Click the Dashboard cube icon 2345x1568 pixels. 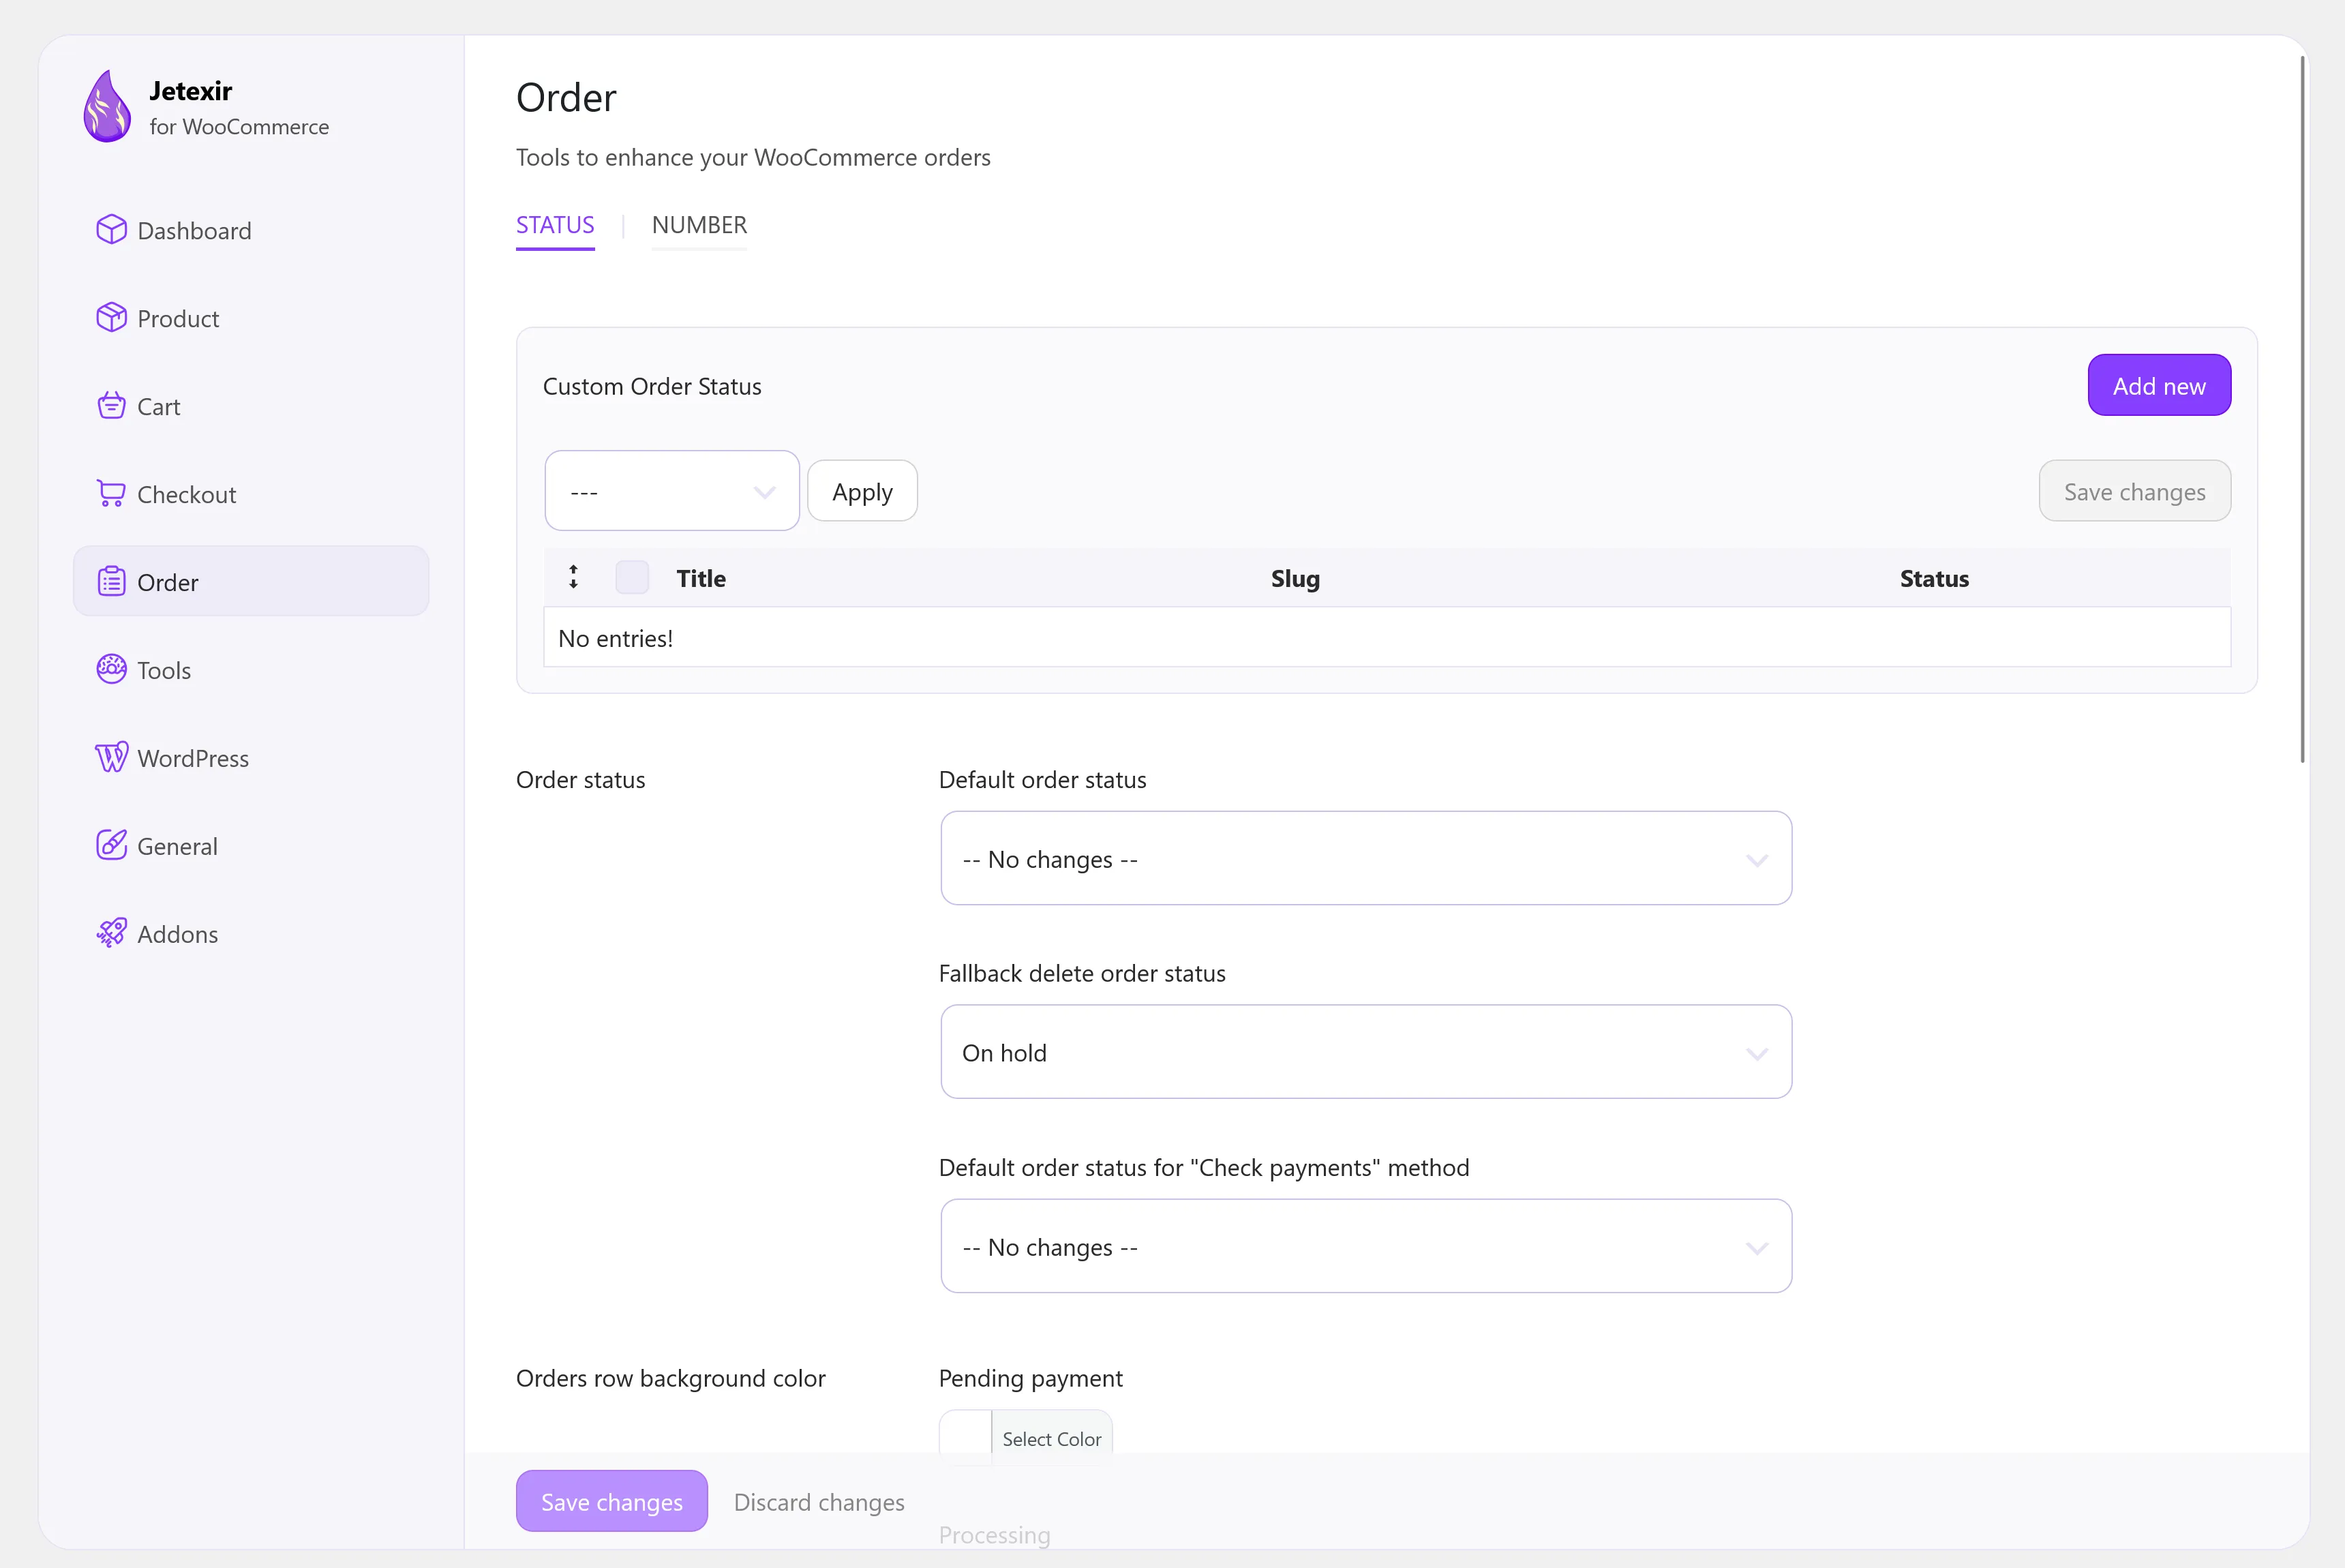(x=111, y=230)
